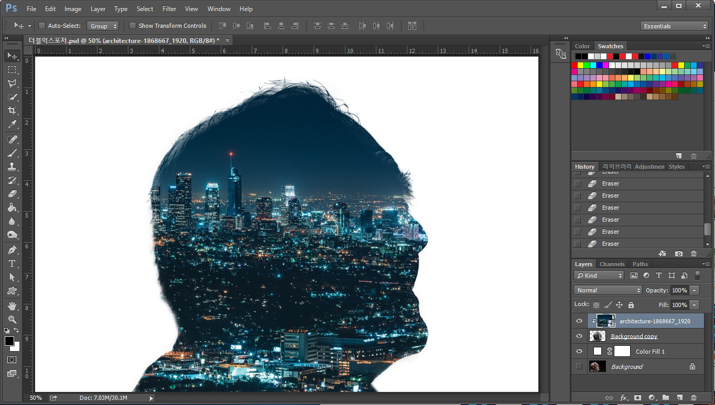Click the History panel scrollbar thumb
The height and width of the screenshot is (405, 715).
(707, 229)
